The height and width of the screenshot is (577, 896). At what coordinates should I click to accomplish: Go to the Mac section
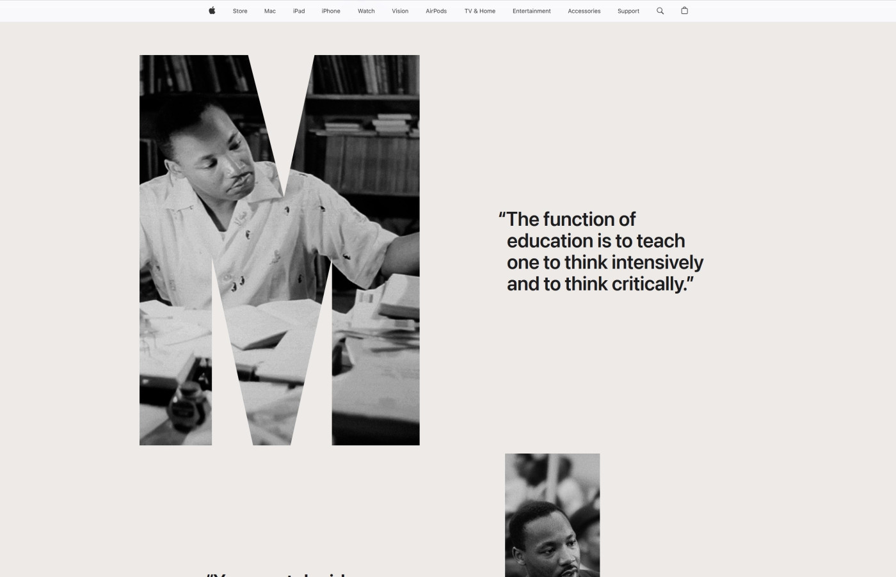point(270,11)
